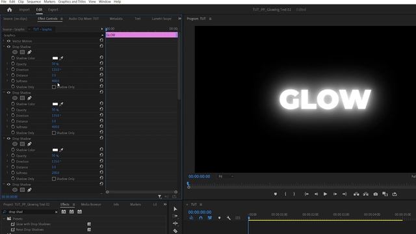
Task: Hide the Vector Motion effect with eye
Action: [x=8, y=41]
